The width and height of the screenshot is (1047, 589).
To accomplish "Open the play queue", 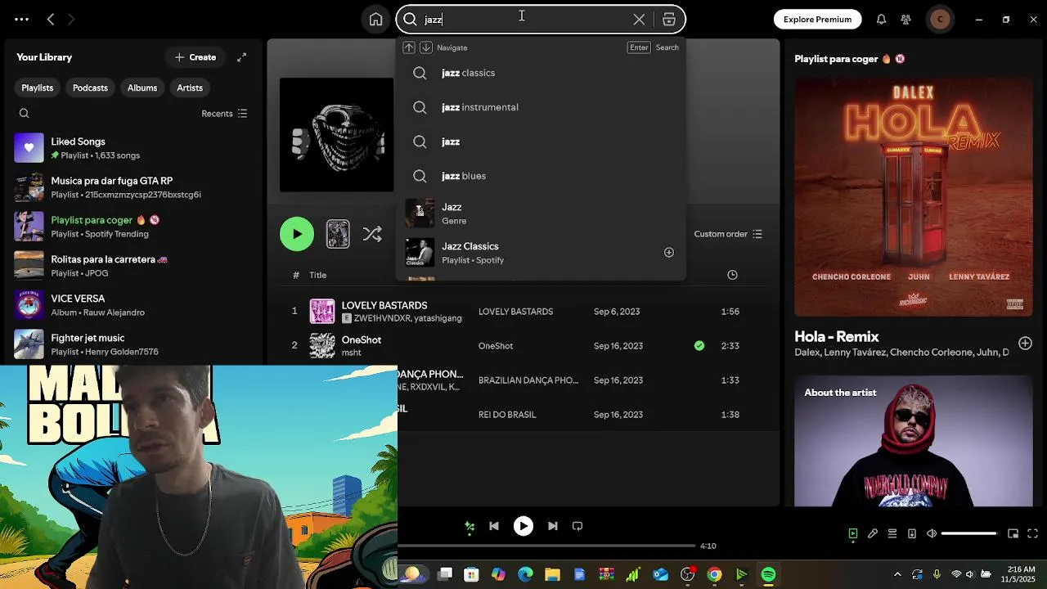I will 892,533.
